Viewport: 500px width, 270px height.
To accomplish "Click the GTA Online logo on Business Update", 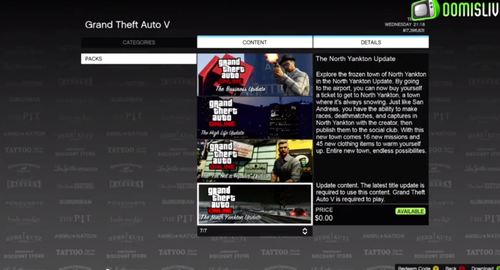I will pyautogui.click(x=228, y=70).
